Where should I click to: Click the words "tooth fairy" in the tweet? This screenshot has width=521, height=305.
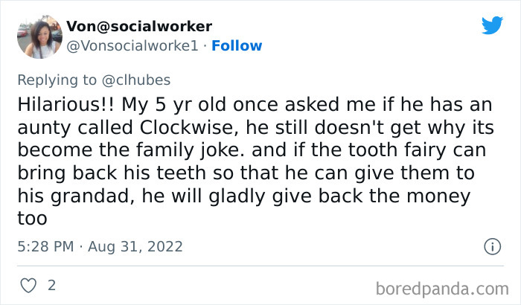pyautogui.click(x=387, y=150)
